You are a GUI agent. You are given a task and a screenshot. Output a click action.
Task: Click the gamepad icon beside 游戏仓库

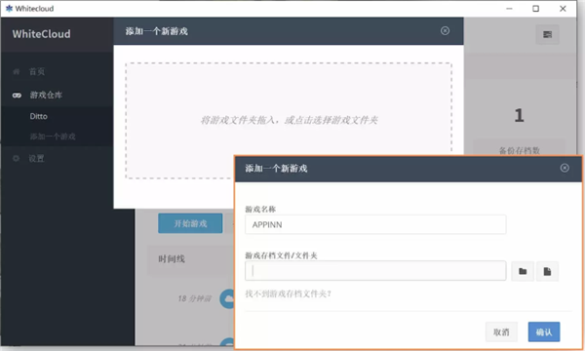(x=17, y=96)
